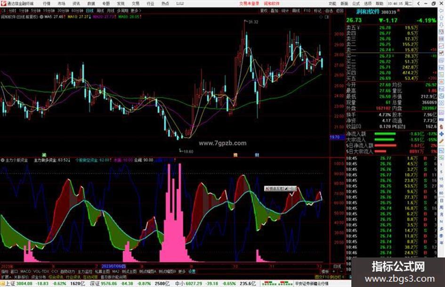Select the MACD indicator tab

[25, 271]
